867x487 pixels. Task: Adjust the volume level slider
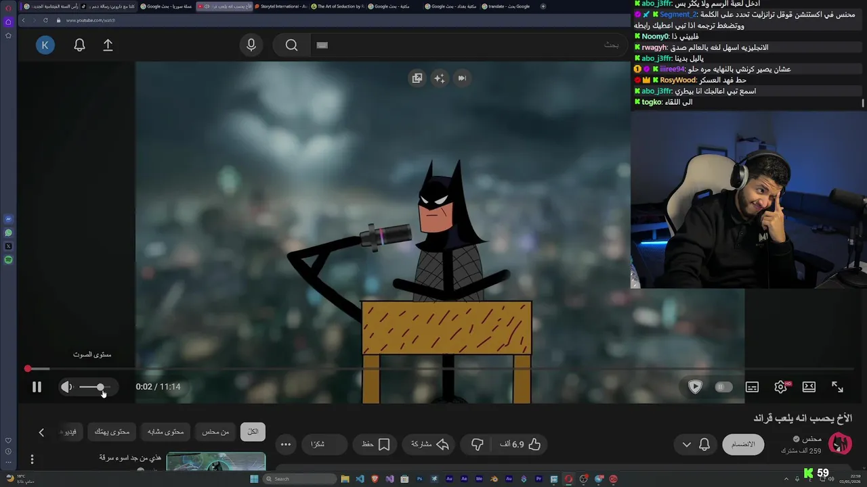95,387
